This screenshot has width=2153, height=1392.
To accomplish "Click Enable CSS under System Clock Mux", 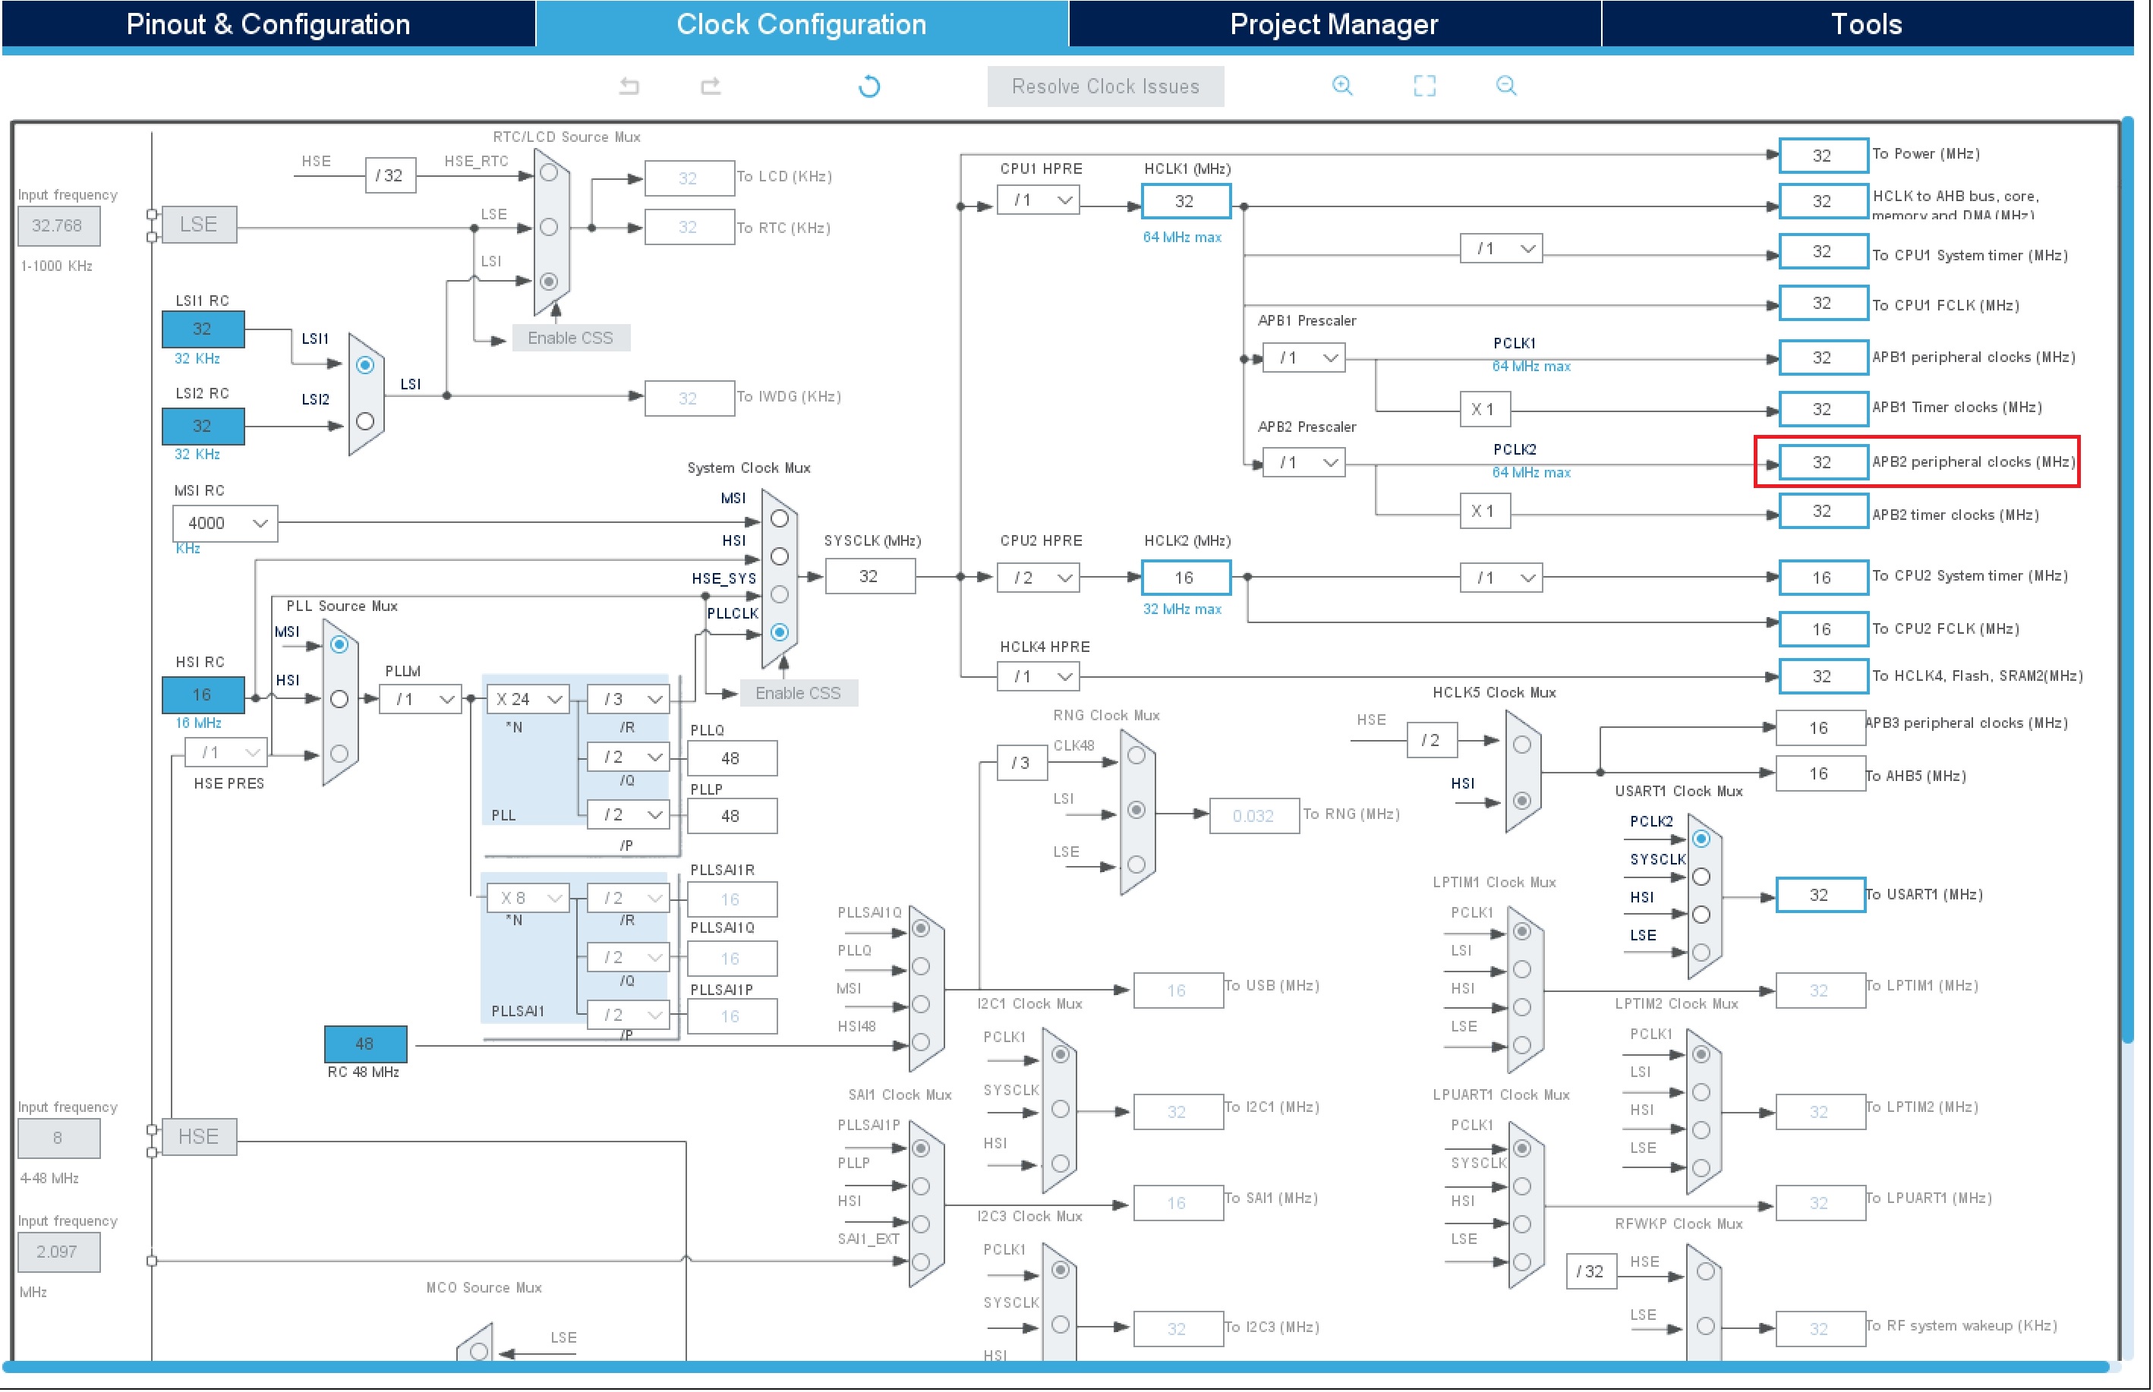I will (x=797, y=693).
